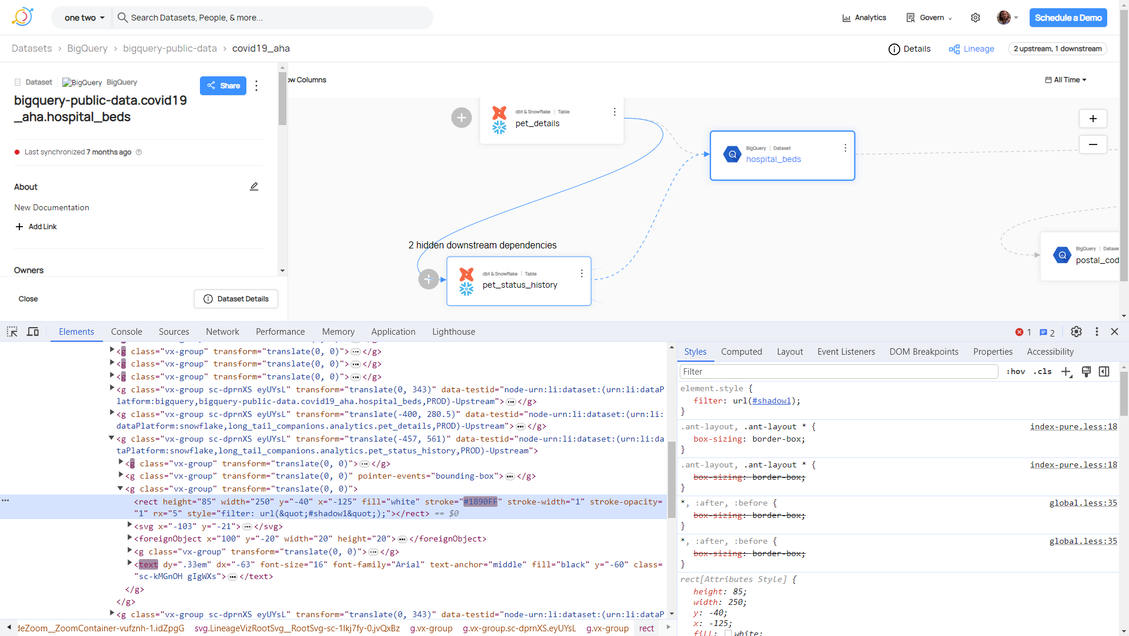This screenshot has height=636, width=1129.
Task: Expand pet_details Upstream g element in DOM
Action: coord(112,413)
